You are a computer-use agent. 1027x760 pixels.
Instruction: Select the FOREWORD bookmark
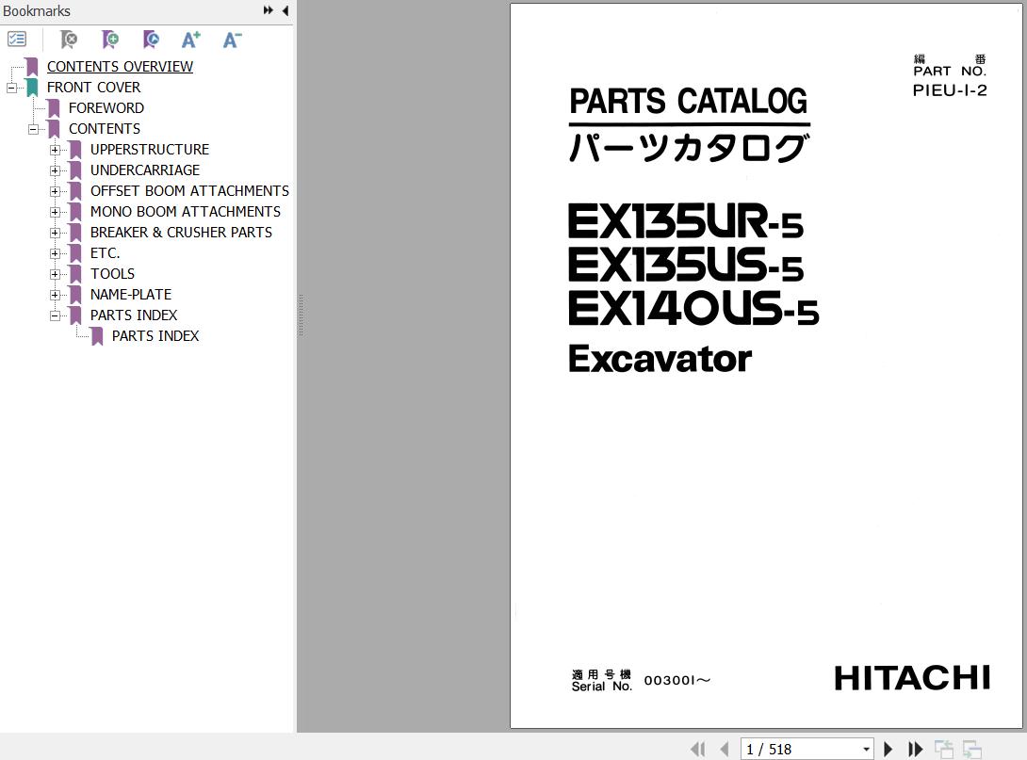pos(106,108)
